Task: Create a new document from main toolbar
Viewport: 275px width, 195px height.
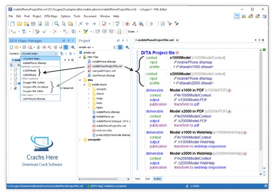Action: click(x=12, y=23)
